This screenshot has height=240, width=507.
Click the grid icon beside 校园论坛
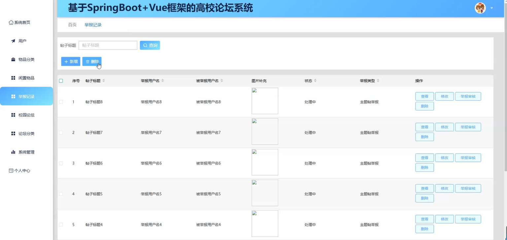(13, 115)
